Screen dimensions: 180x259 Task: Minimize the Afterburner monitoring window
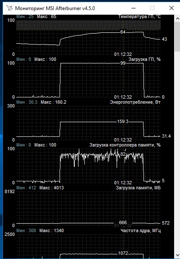(133, 8)
